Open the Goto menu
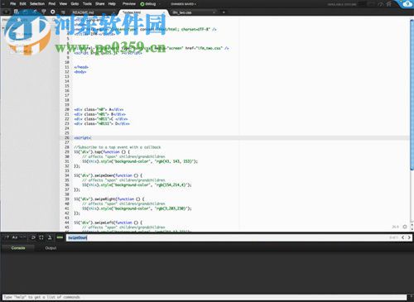The image size is (414, 302). click(75, 4)
